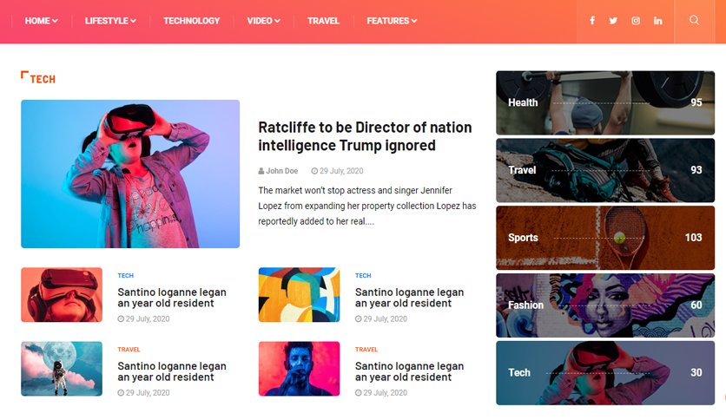726x420 pixels.
Task: Open the Tech category card in sidebar
Action: pos(605,373)
